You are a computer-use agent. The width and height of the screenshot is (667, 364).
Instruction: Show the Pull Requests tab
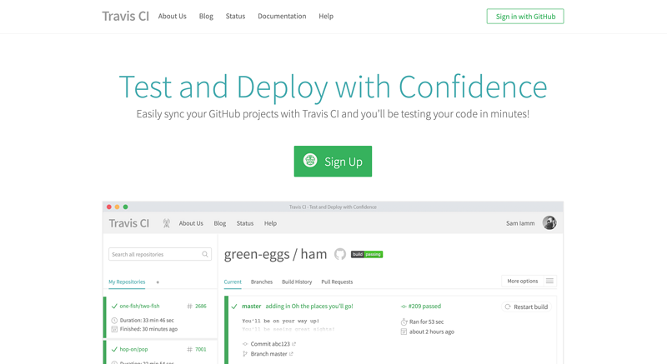pyautogui.click(x=337, y=282)
